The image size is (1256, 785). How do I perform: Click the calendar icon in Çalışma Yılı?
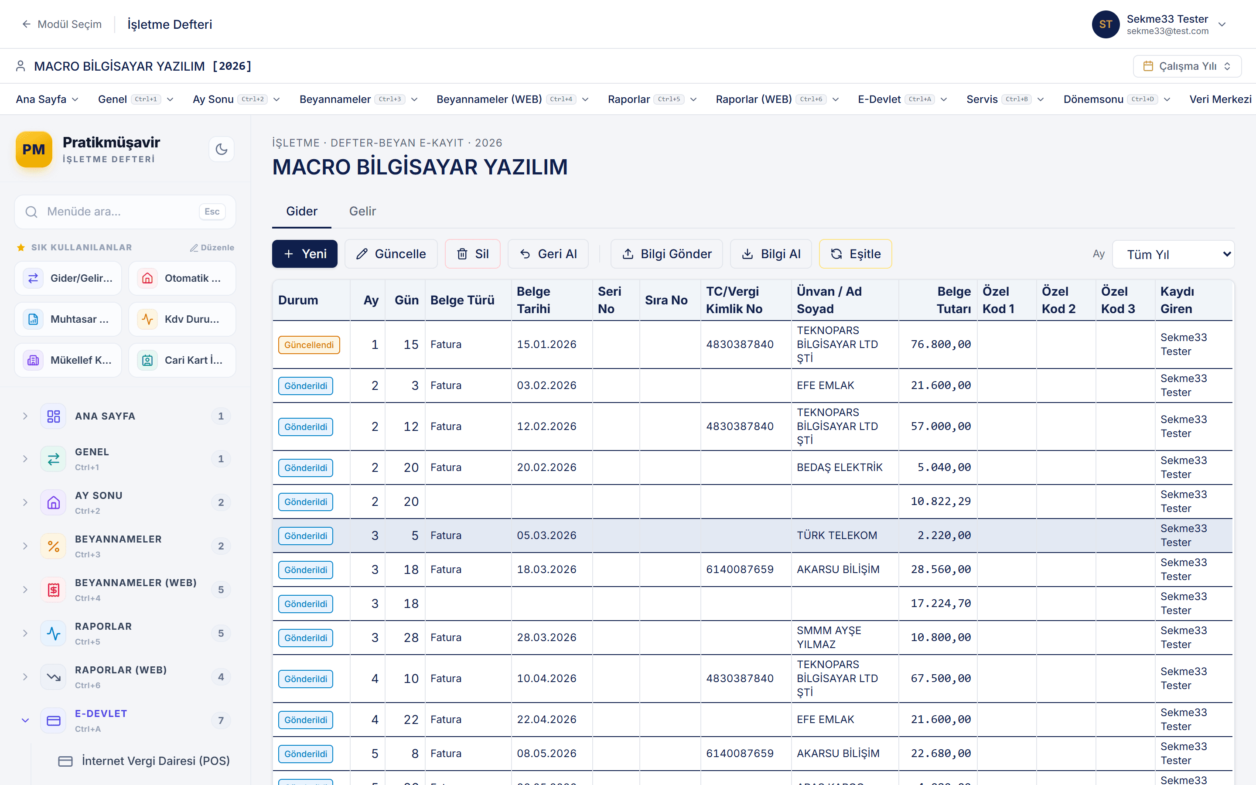pos(1148,66)
